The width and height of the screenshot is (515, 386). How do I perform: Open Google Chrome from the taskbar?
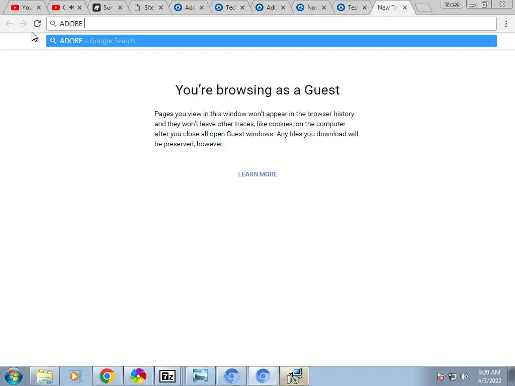tap(107, 376)
